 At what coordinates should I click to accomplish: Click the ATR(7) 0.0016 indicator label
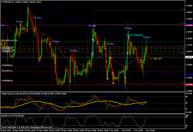tap(61, 94)
